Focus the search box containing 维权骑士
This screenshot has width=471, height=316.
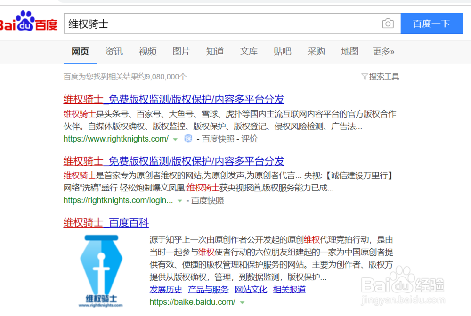click(x=222, y=24)
